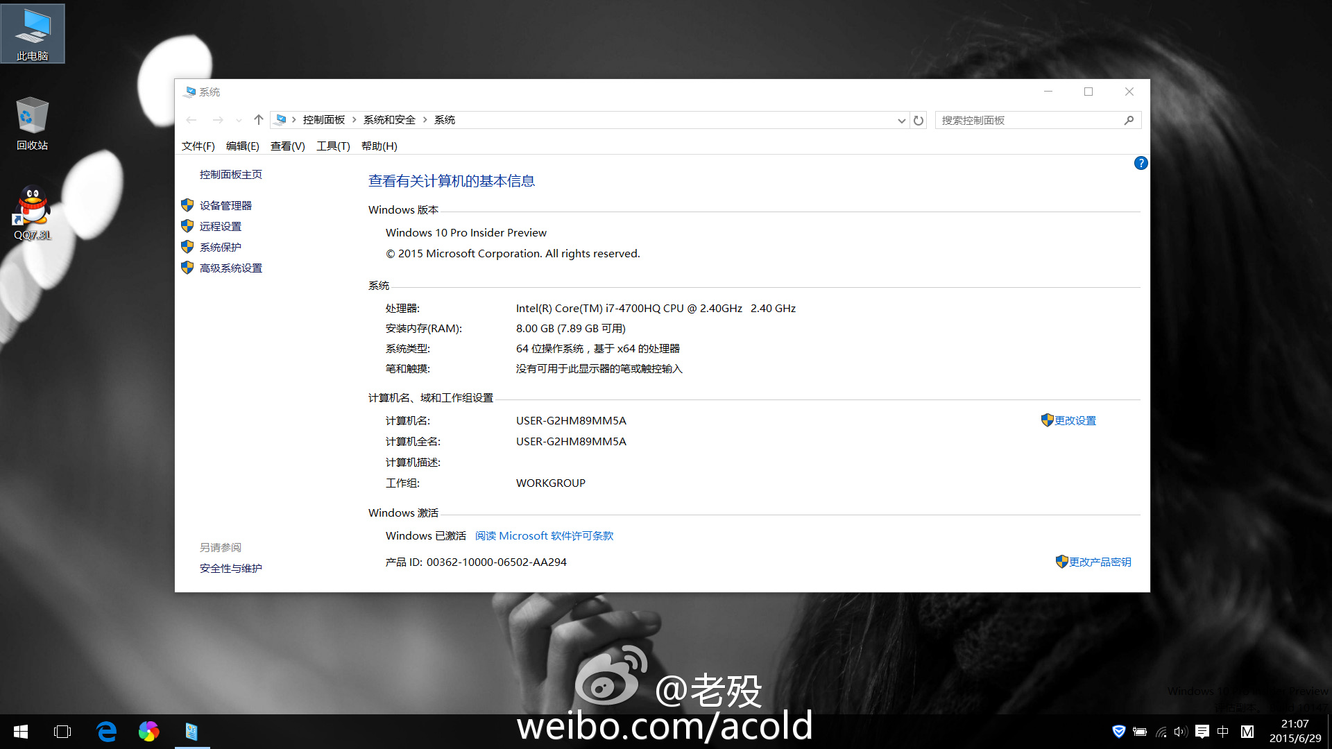This screenshot has height=749, width=1332.
Task: Click the forward navigation arrow
Action: pos(217,120)
